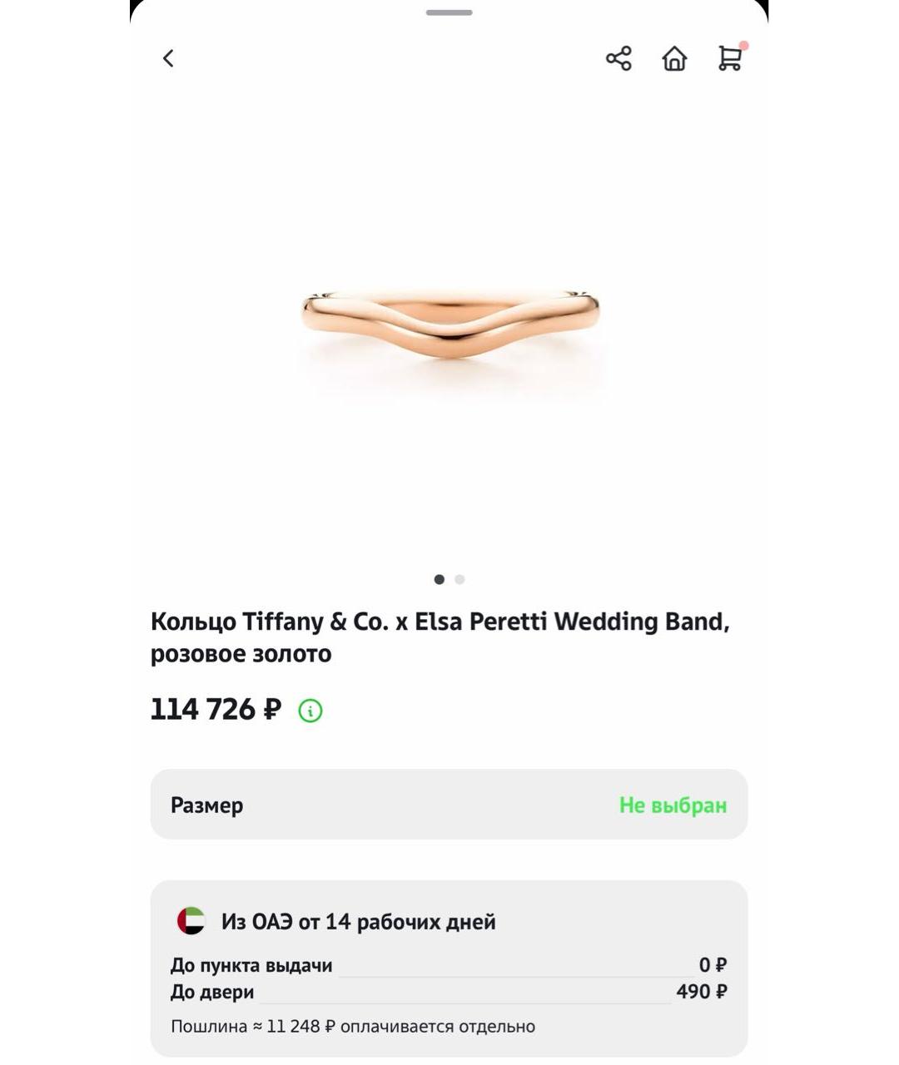Tap the cart's red notification badge
Screen dimensions: 899x1065
(745, 47)
